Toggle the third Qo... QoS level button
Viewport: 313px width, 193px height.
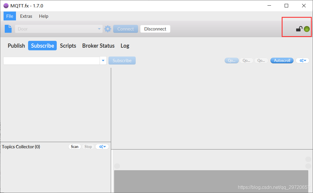[x=261, y=60]
